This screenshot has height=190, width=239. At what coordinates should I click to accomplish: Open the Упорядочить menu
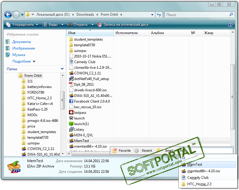click(x=22, y=25)
